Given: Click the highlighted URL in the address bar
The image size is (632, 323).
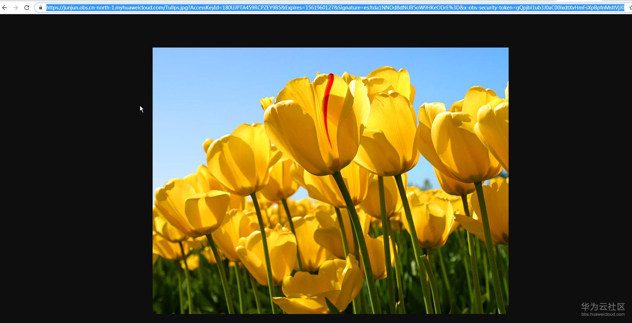Looking at the screenshot, I should coord(335,7).
